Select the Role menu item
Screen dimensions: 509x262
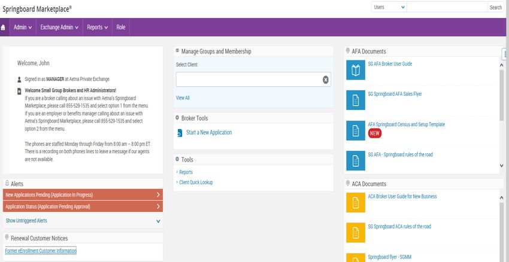121,28
